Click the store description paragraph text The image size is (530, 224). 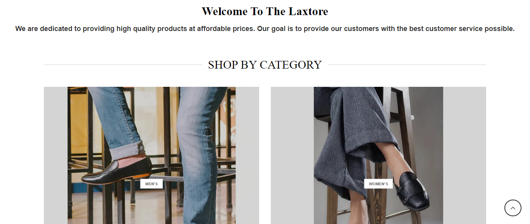265,29
